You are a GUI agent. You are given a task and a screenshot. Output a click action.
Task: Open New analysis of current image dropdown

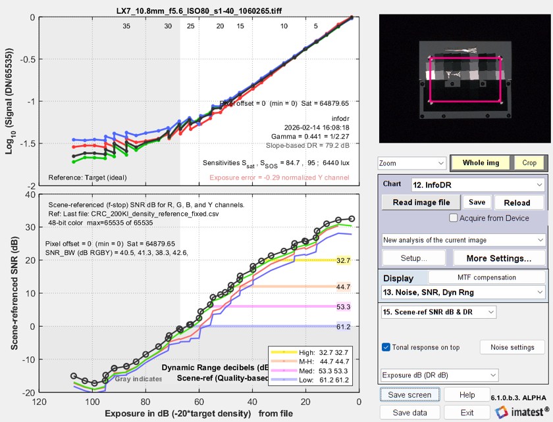pos(463,240)
